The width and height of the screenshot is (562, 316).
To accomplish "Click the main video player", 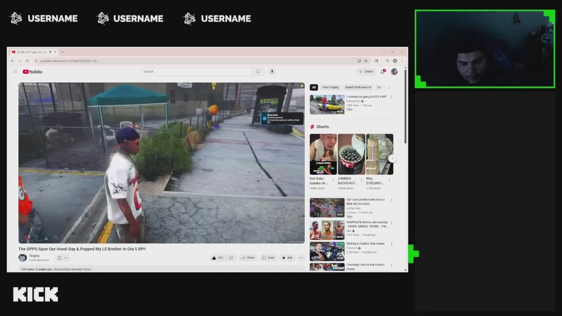I will point(162,163).
